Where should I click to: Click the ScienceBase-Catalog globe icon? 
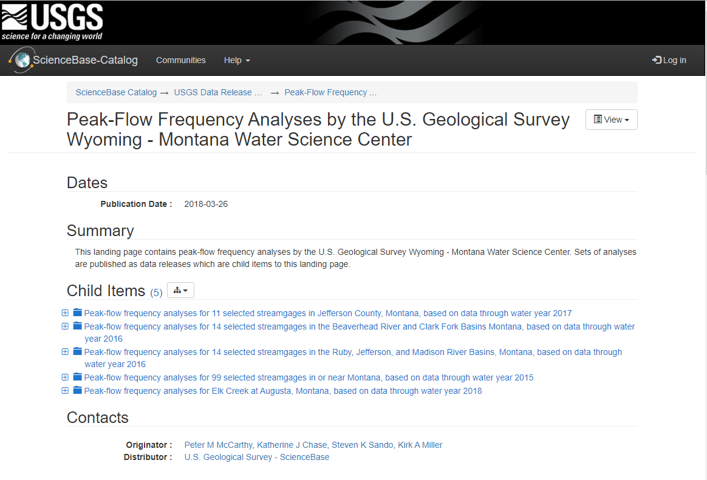(x=22, y=60)
